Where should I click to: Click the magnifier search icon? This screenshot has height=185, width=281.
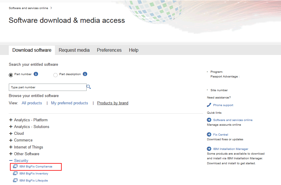click(89, 87)
